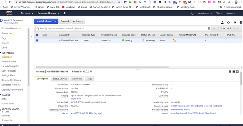Click the help question mark icon

[x=241, y=23]
